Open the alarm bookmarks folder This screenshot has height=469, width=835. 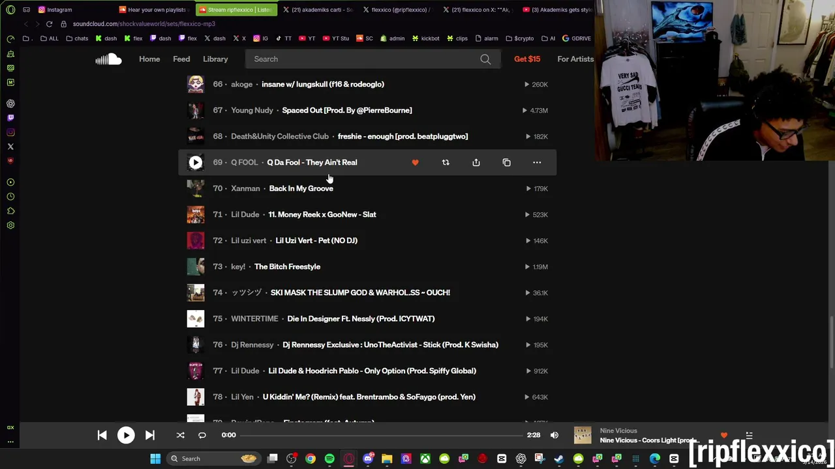(487, 38)
